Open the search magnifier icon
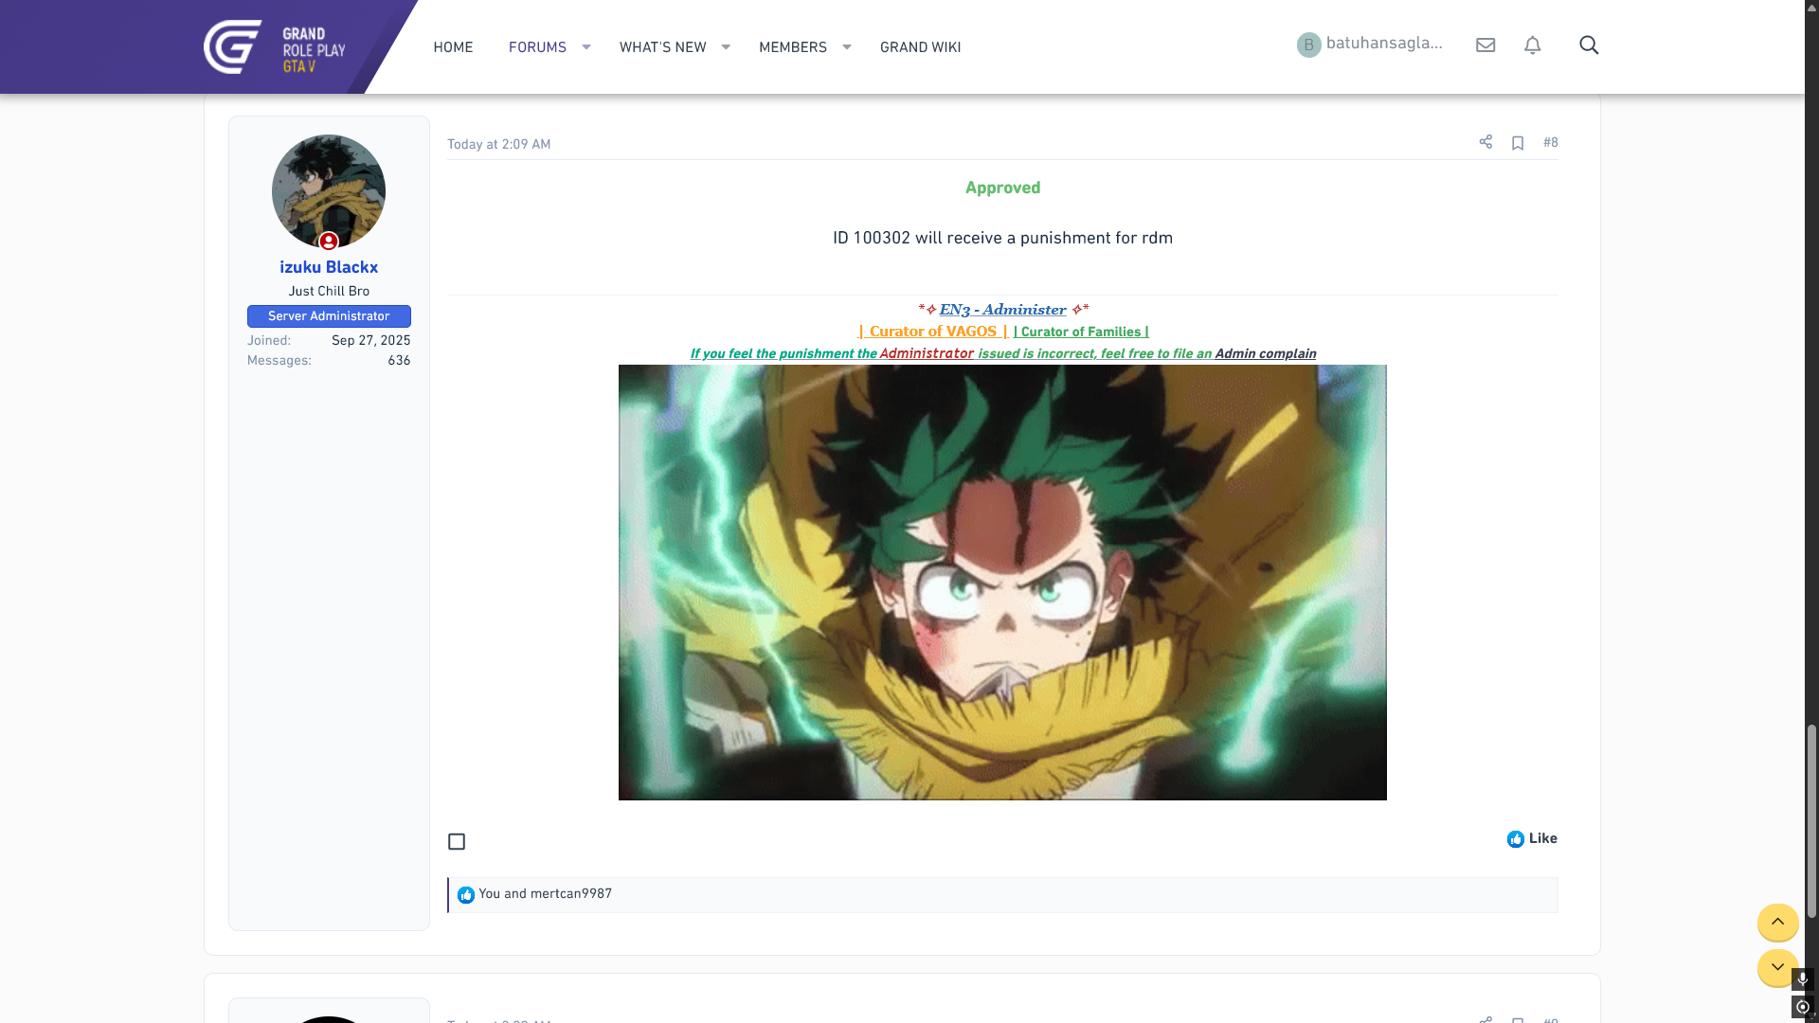This screenshot has height=1023, width=1819. click(1589, 45)
